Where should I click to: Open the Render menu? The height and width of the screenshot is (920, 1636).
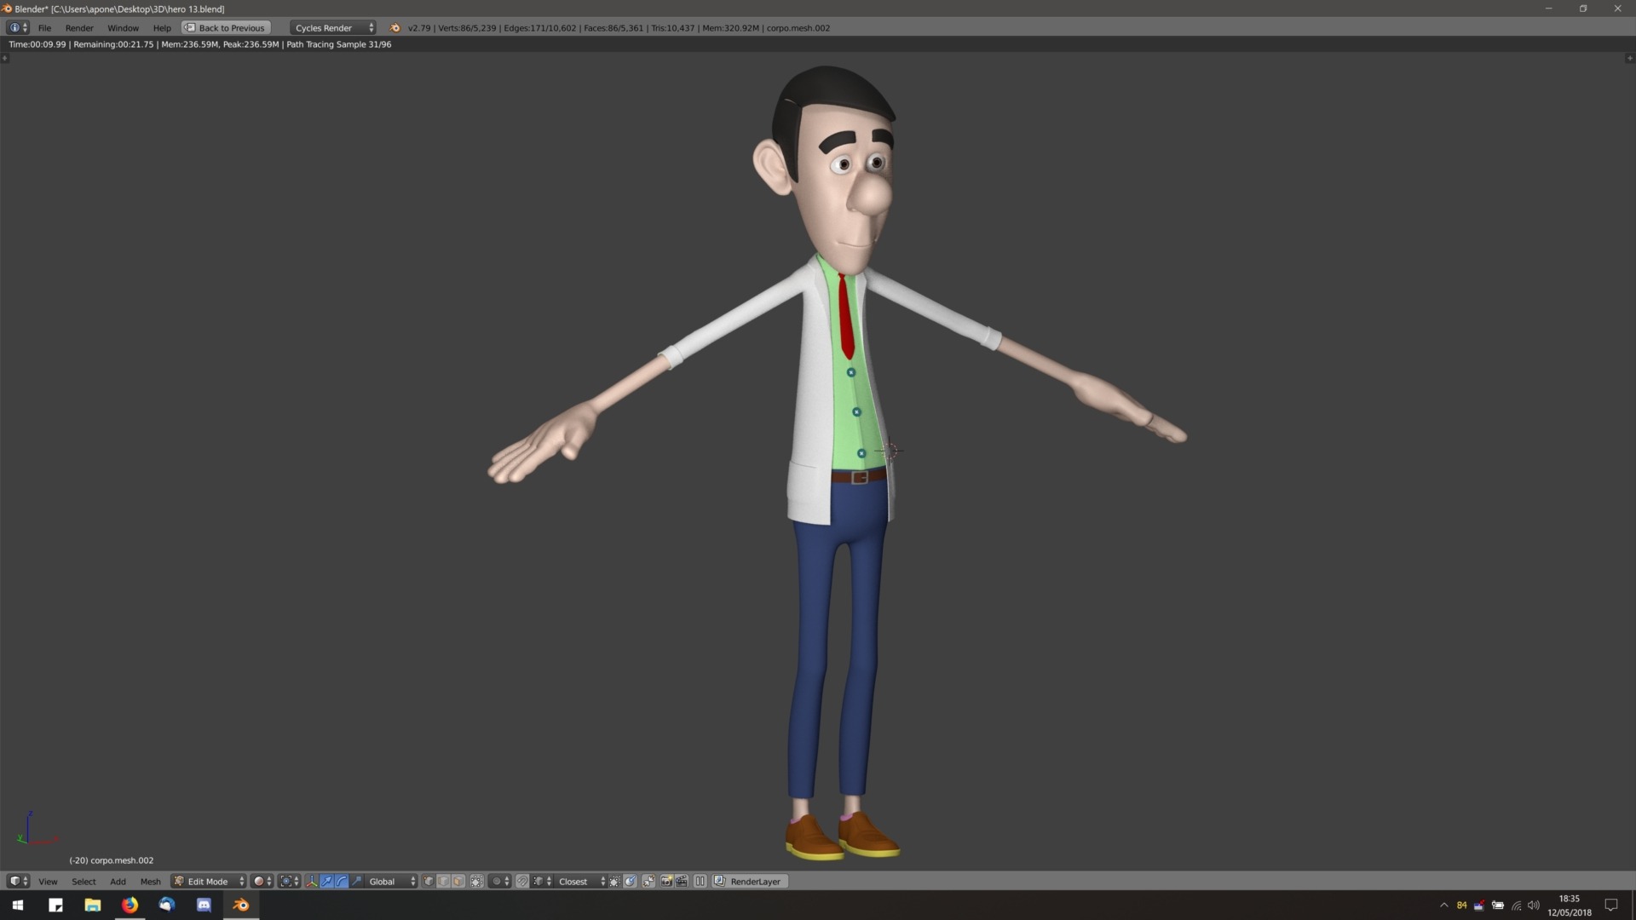pos(79,28)
